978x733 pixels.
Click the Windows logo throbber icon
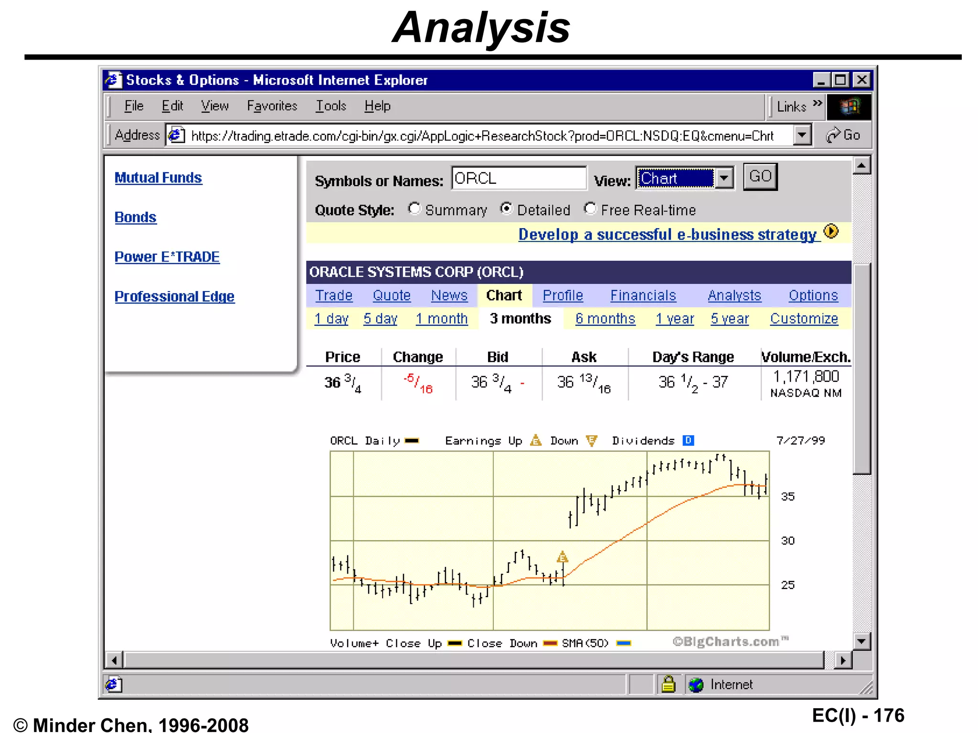tap(849, 106)
